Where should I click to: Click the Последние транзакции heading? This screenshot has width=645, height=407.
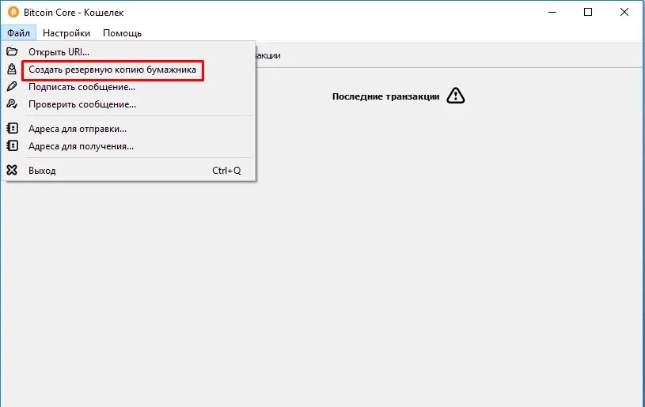click(386, 96)
